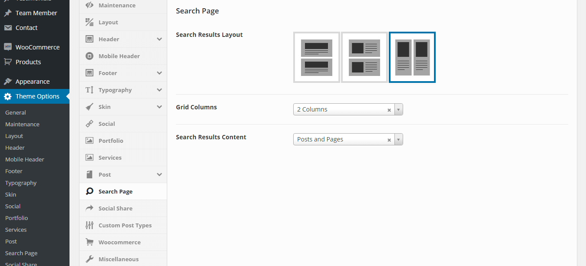This screenshot has height=266, width=586.
Task: Open the Search Results Content dropdown
Action: click(x=399, y=140)
